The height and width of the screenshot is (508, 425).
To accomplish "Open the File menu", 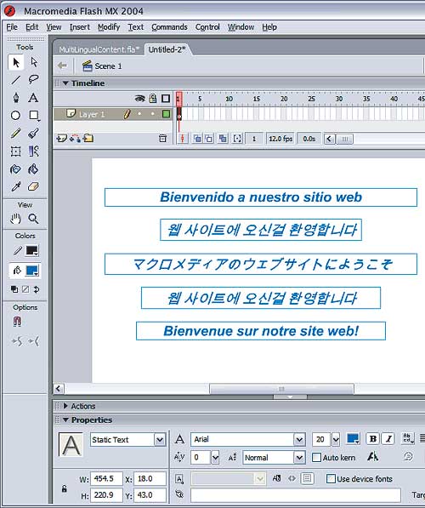I will (x=12, y=27).
